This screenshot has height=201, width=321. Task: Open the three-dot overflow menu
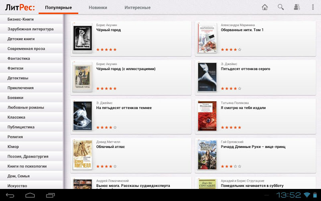tap(313, 7)
